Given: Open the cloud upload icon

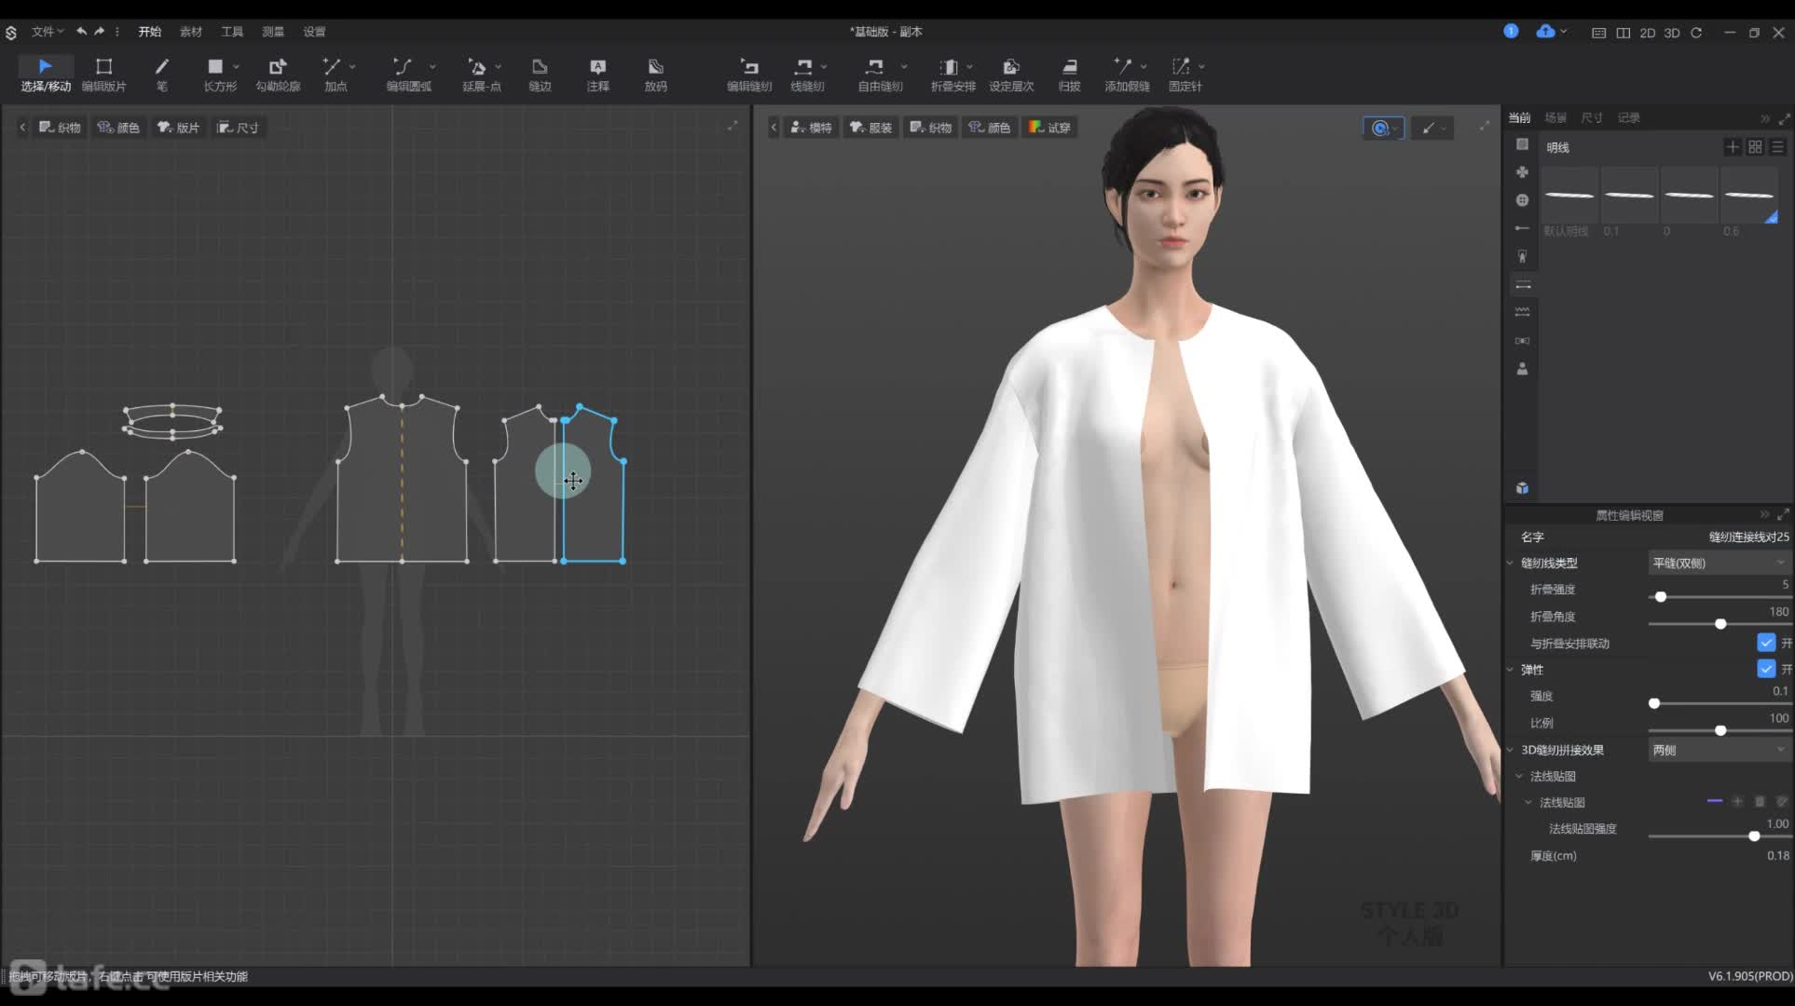Looking at the screenshot, I should pos(1545,32).
